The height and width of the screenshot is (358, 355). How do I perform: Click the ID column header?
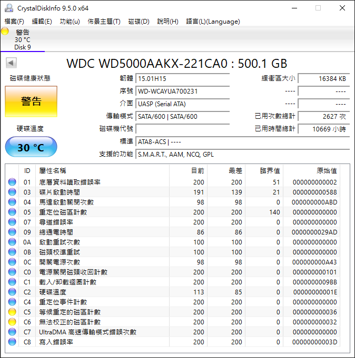pyautogui.click(x=27, y=170)
